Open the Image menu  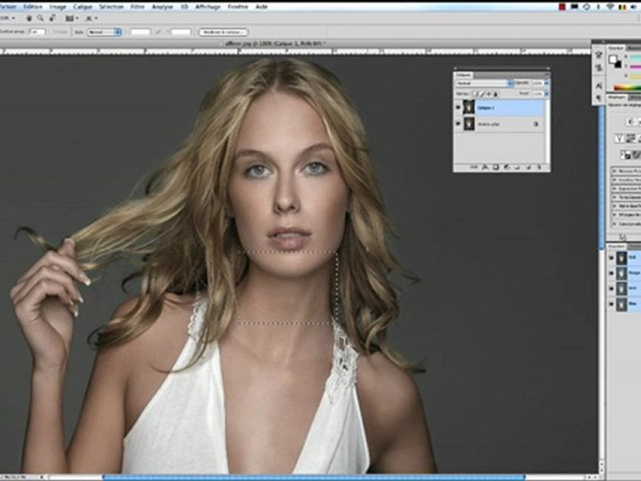click(57, 7)
